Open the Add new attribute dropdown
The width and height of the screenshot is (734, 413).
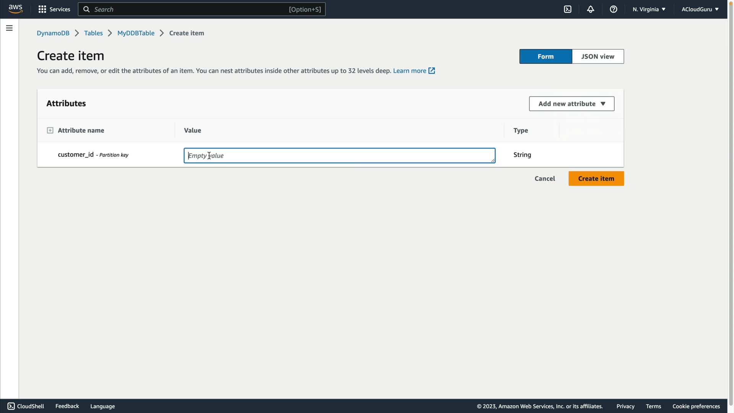(x=572, y=104)
